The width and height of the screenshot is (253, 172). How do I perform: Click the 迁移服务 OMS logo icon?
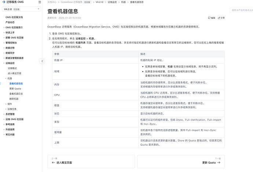tap(3, 2)
